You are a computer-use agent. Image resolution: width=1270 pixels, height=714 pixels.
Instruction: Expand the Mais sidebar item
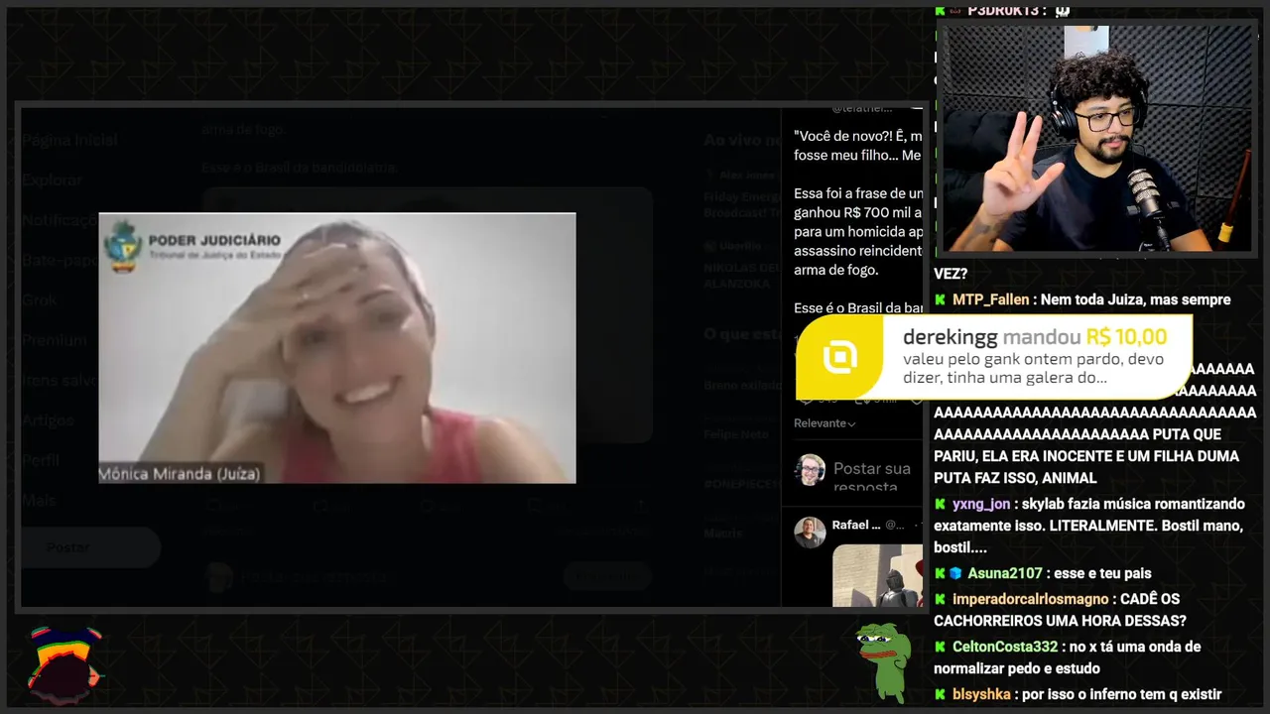tap(39, 501)
